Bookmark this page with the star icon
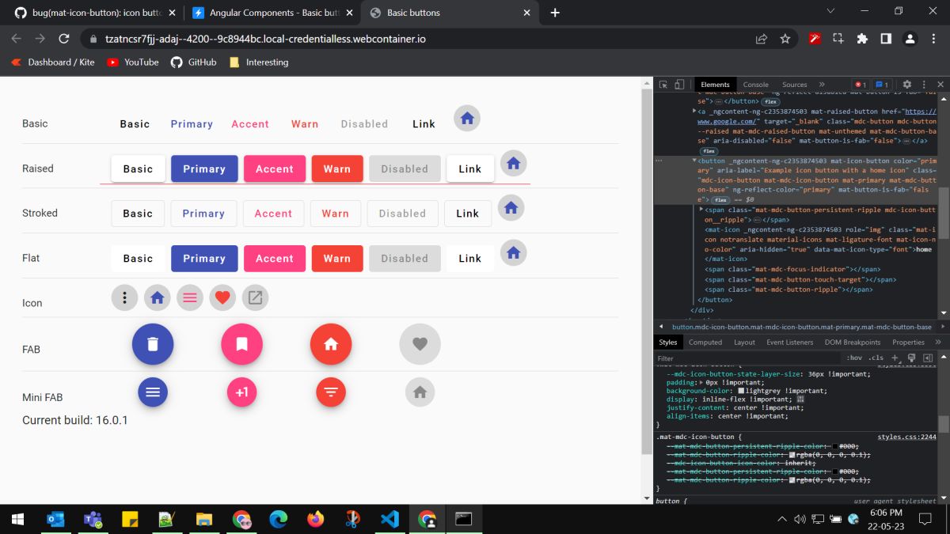 tap(785, 38)
